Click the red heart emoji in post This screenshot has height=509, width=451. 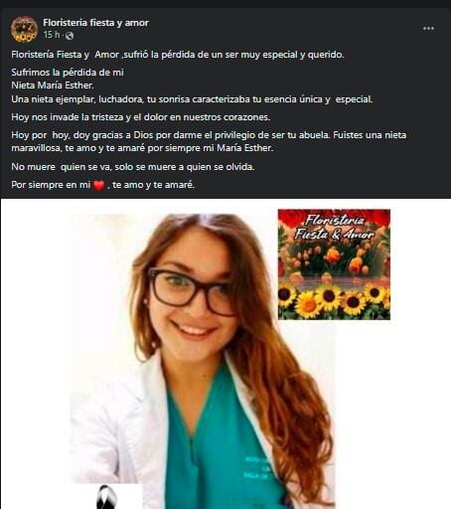click(x=98, y=185)
